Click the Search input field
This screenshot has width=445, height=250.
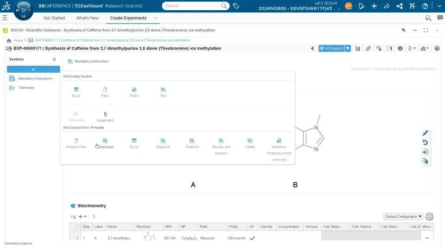192,6
